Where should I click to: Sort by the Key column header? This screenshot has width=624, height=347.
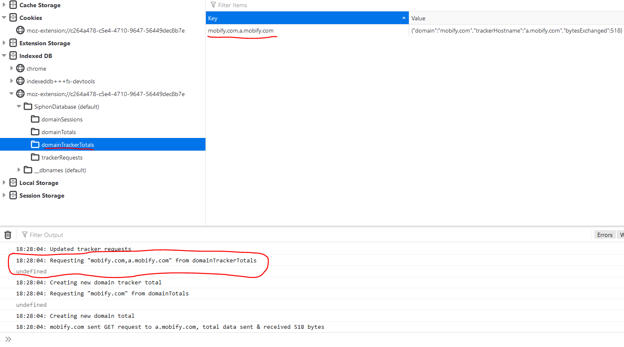point(307,18)
